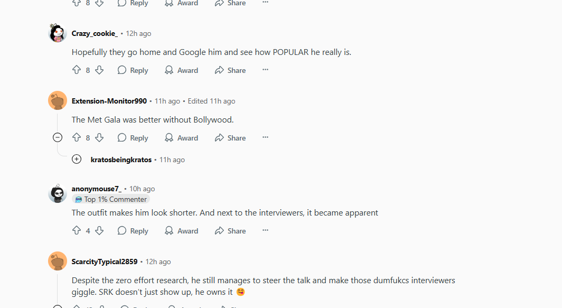562x308 pixels.
Task: Award anonymouse7_'s comment
Action: pos(181,231)
